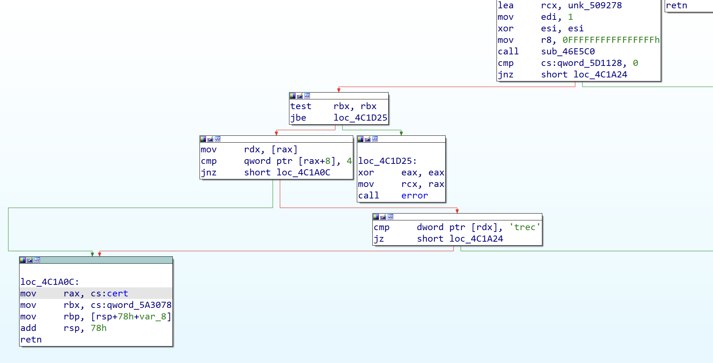Open the qword_5D1128 data reference

coord(590,63)
